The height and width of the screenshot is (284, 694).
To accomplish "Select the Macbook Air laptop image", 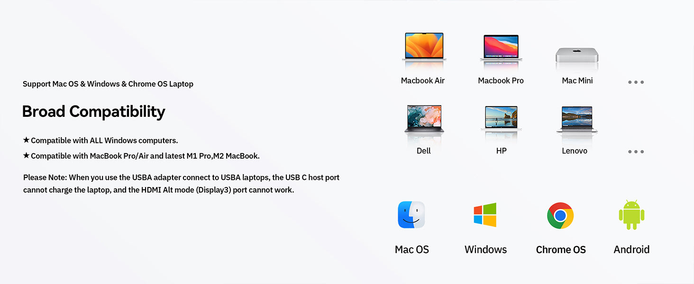I will pyautogui.click(x=423, y=47).
